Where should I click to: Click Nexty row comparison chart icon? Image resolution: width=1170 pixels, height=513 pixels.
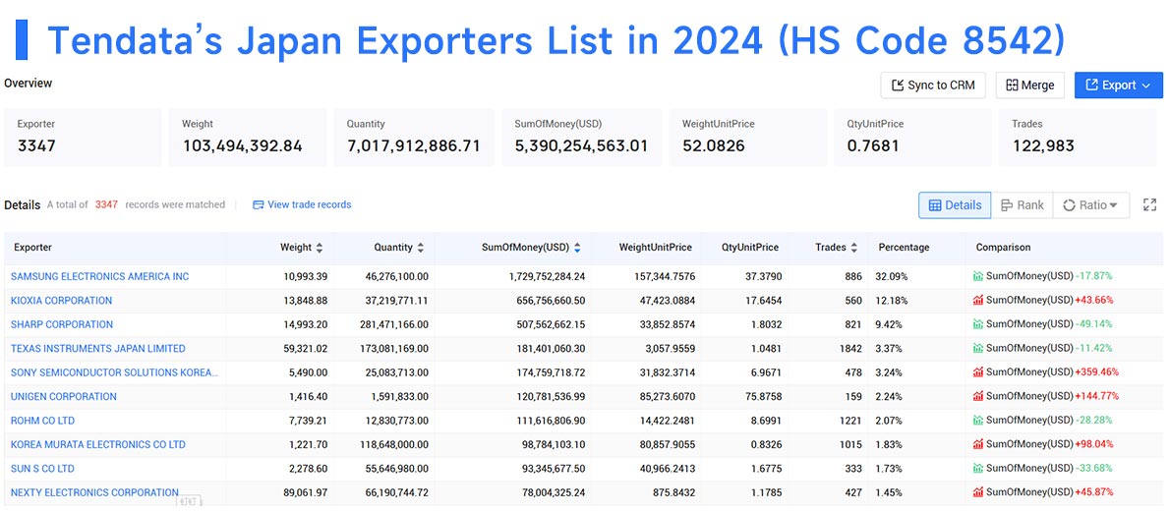tap(978, 491)
